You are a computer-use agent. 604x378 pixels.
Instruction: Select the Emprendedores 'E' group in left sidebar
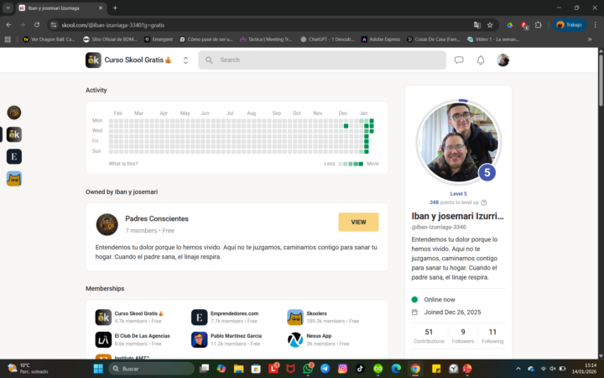point(14,156)
